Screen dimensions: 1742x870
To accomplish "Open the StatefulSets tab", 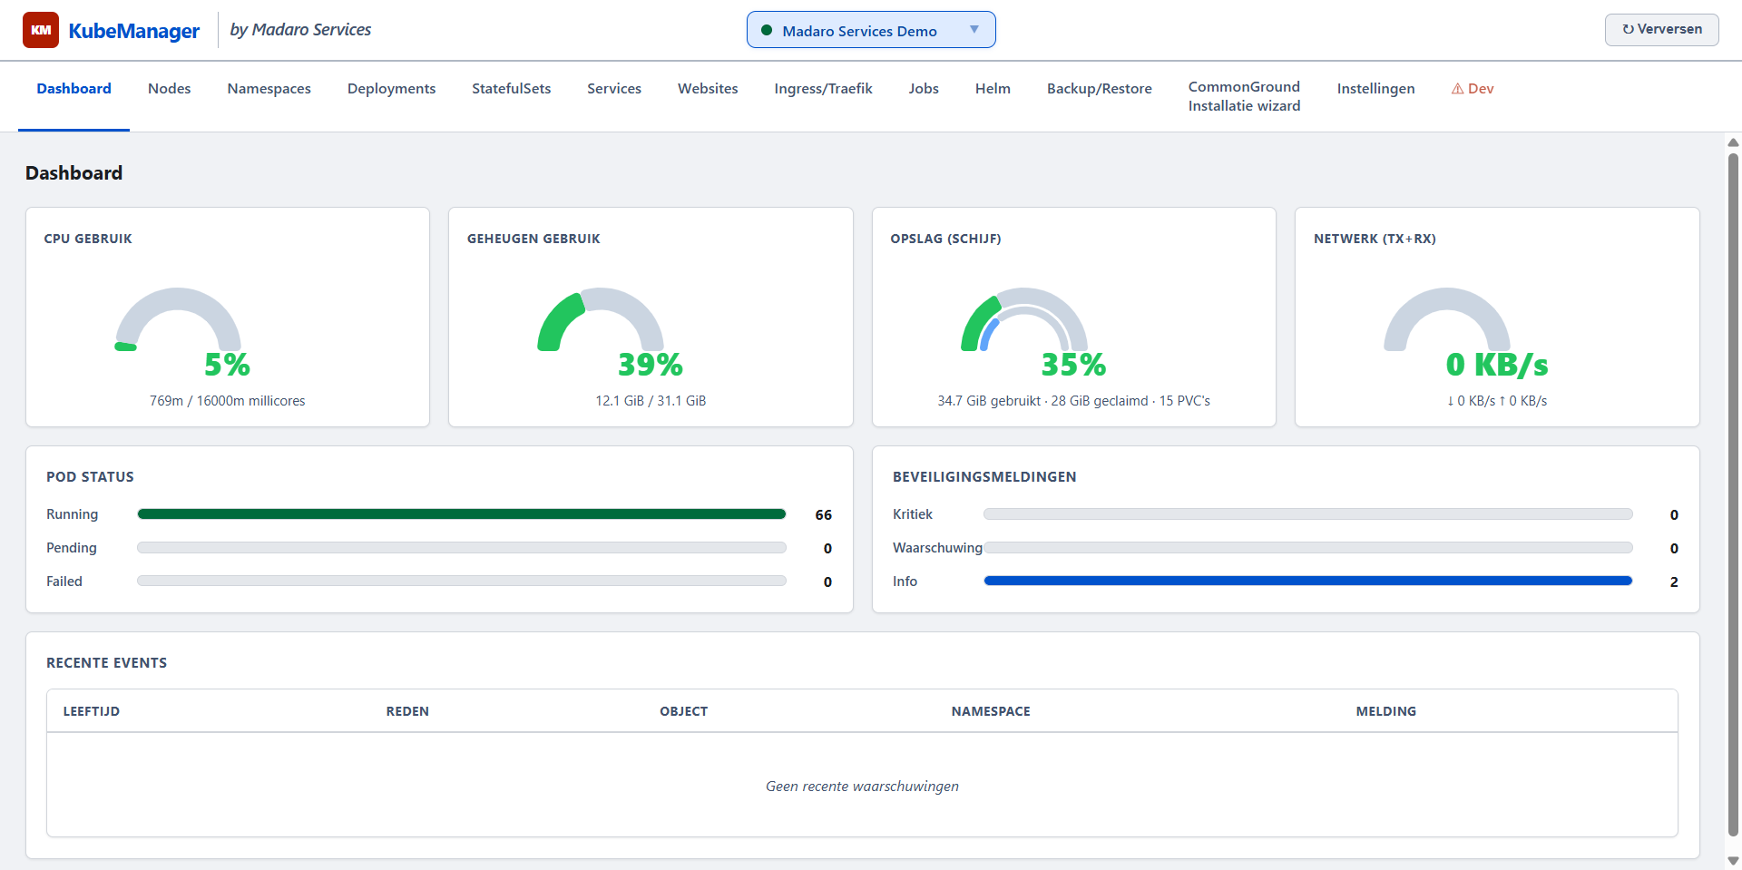I will click(511, 89).
